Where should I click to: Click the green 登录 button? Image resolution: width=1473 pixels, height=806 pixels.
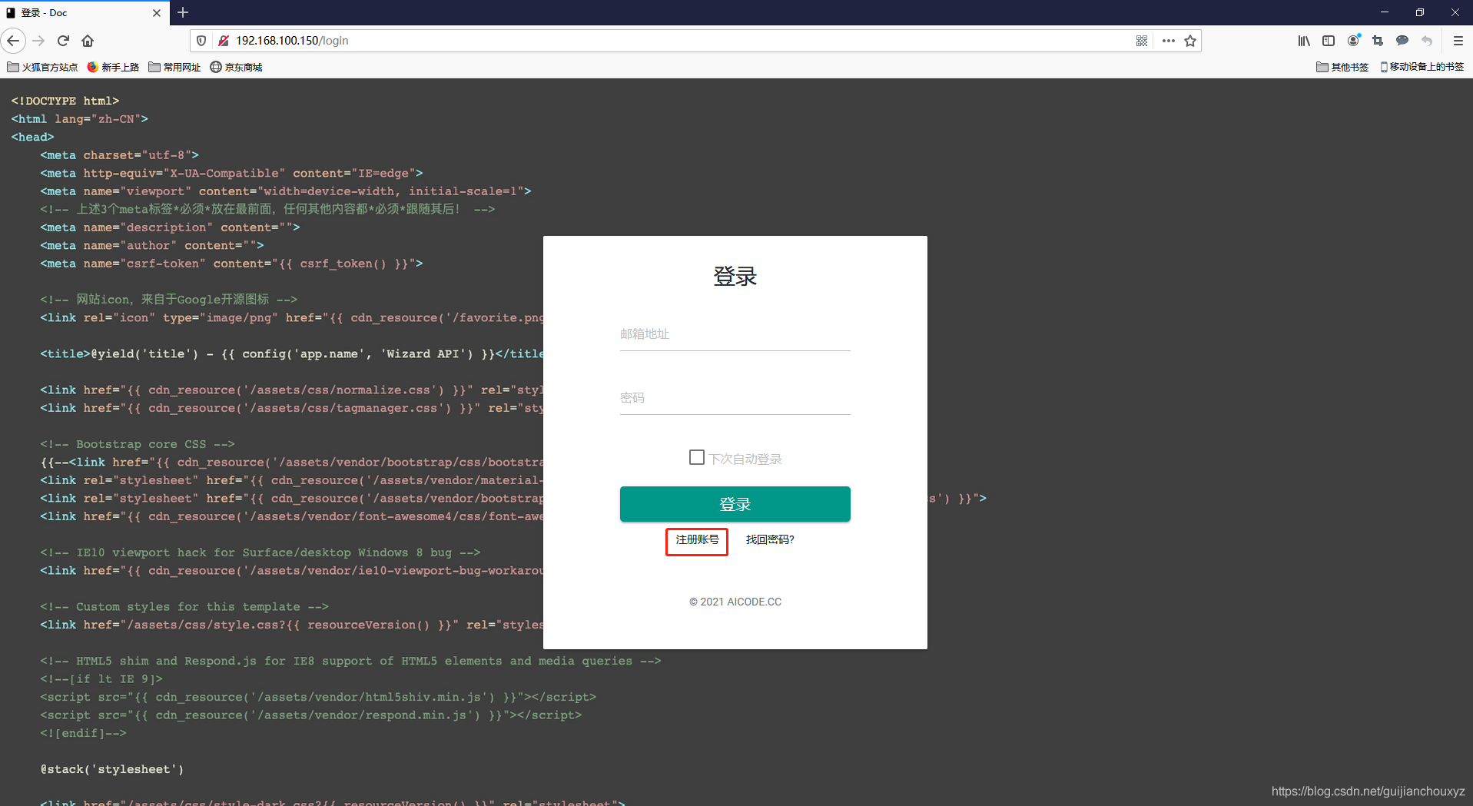(x=735, y=504)
